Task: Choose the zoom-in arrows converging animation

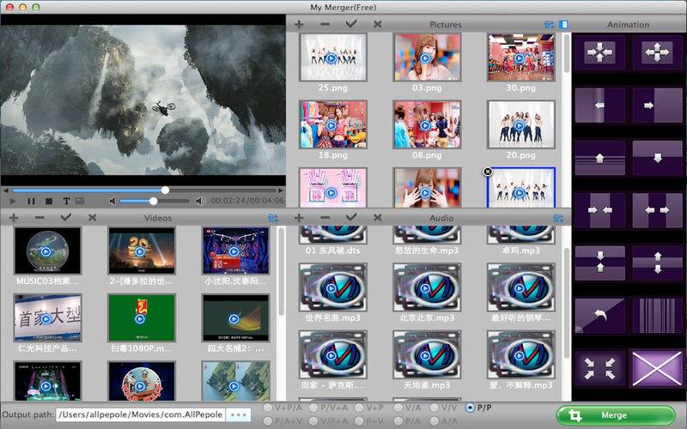Action: tap(599, 52)
